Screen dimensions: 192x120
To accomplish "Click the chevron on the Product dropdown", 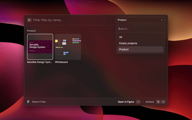I will tap(162, 20).
